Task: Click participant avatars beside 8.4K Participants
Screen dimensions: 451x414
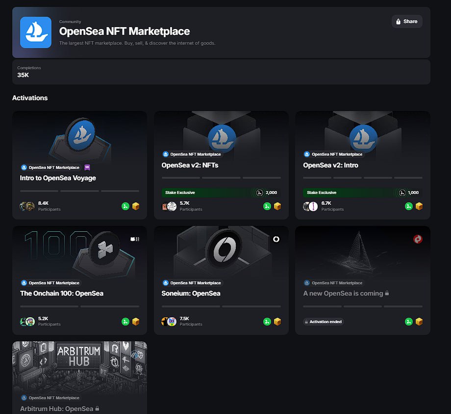Action: pos(27,206)
